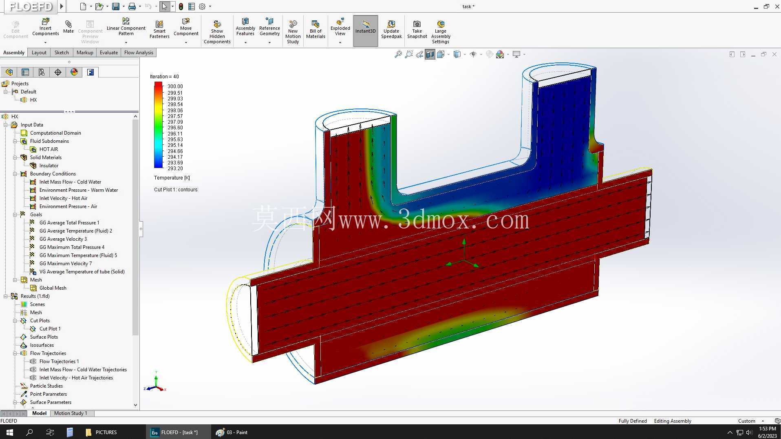Select Flow Trajectories 1 item
This screenshot has width=781, height=439.
[x=59, y=361]
